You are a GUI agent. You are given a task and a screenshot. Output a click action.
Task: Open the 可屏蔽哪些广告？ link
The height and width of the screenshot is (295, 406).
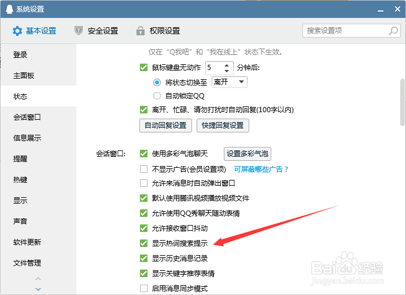[x=261, y=169]
